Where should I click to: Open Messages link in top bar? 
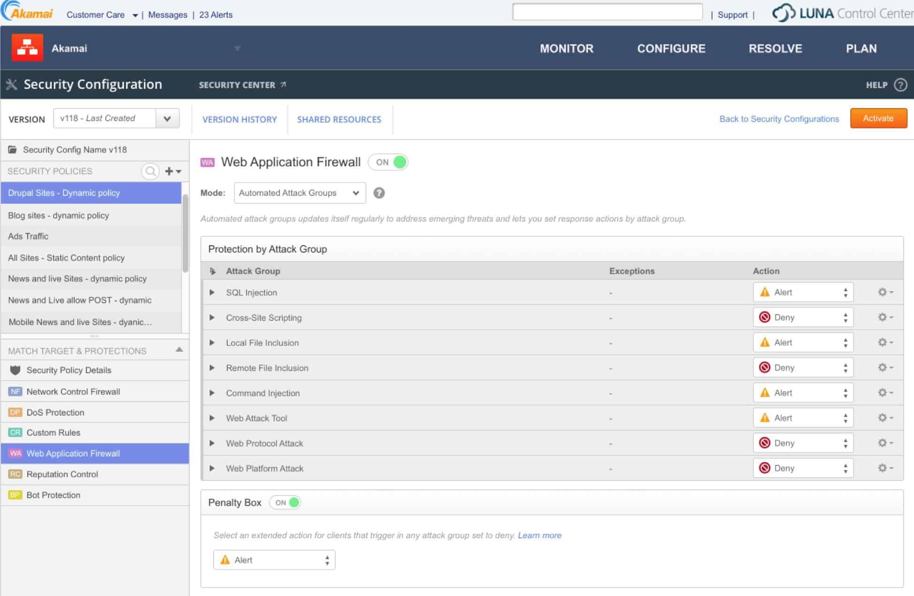click(x=168, y=15)
